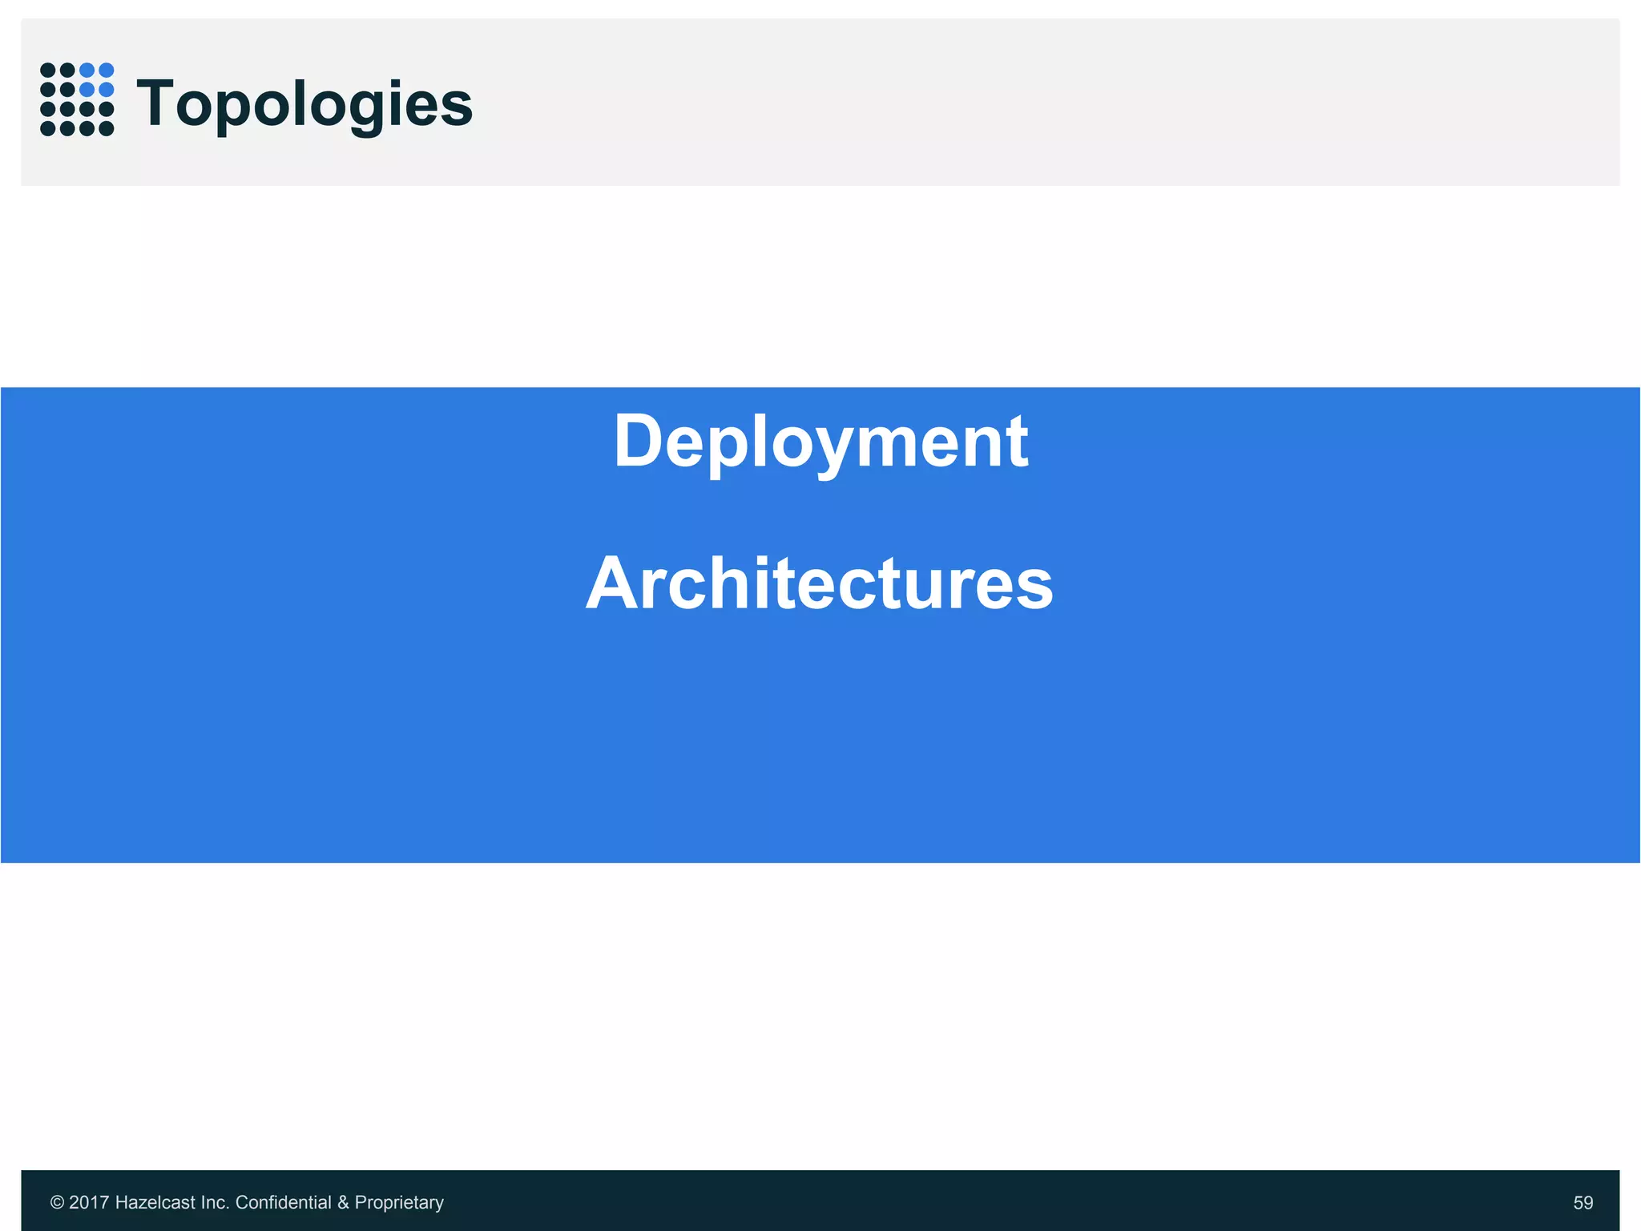Click the page number 59

(1583, 1202)
